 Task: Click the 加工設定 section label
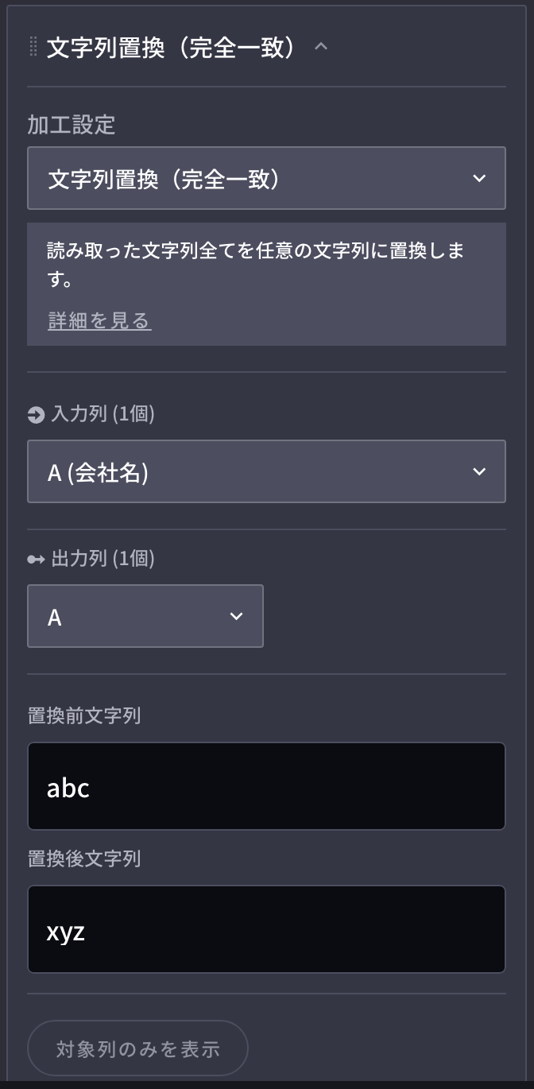[72, 125]
